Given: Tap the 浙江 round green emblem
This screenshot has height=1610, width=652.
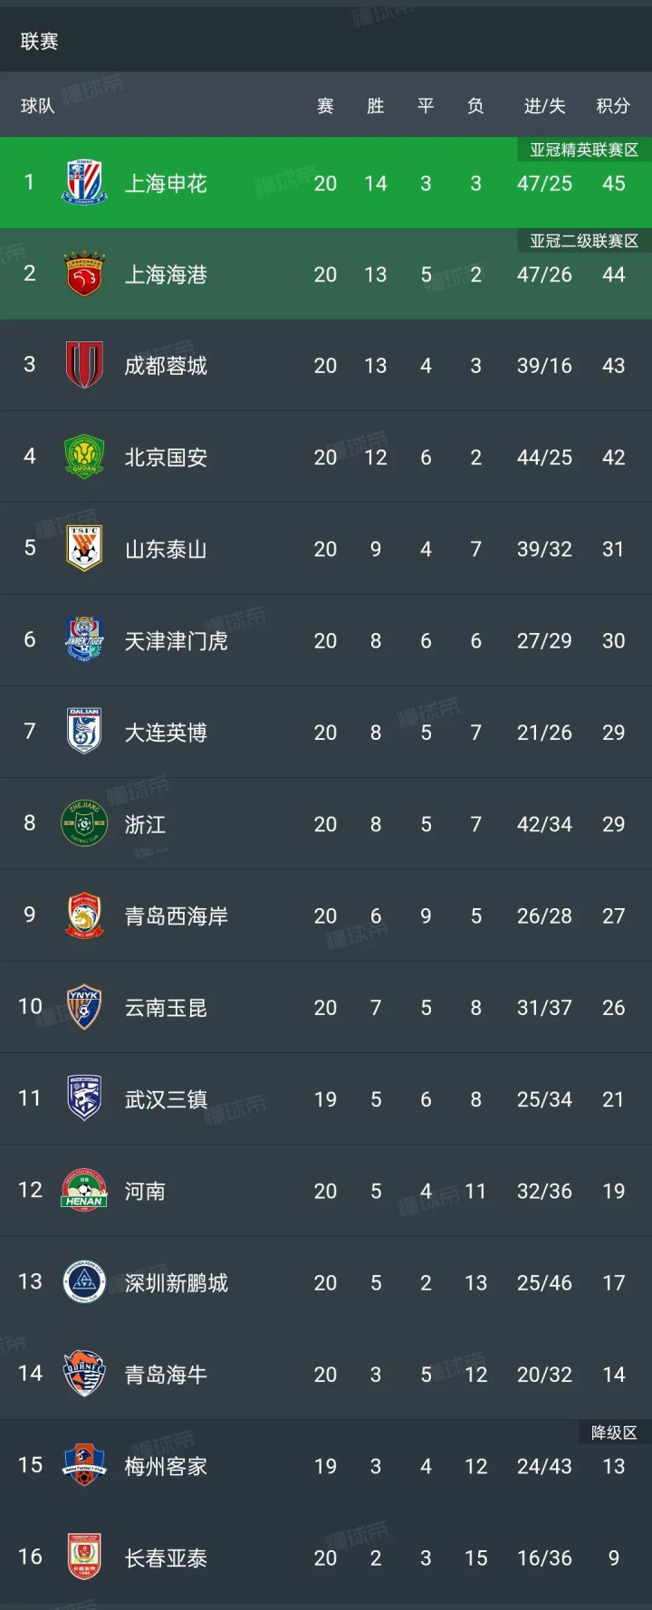Looking at the screenshot, I should [84, 824].
